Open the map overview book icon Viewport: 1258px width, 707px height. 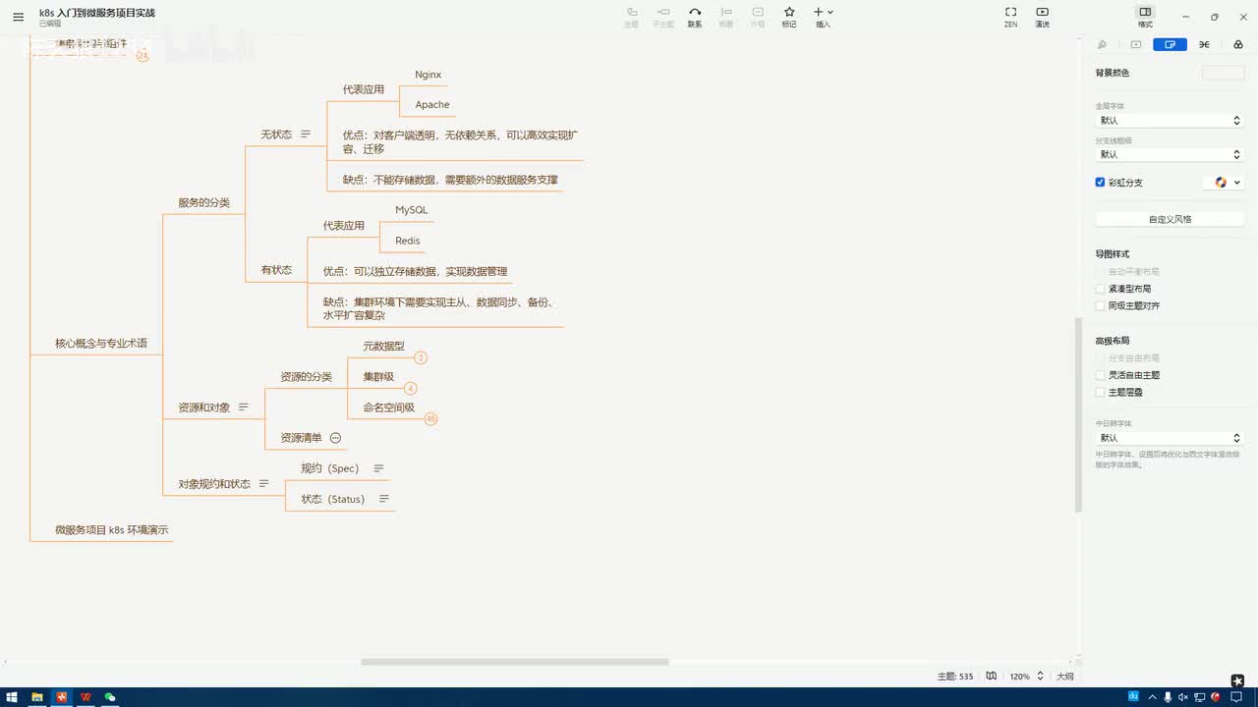click(x=992, y=676)
